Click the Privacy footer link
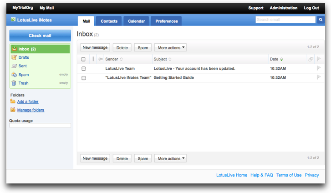 311,175
